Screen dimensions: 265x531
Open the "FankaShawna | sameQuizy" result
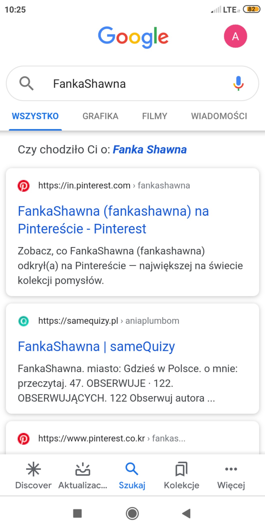tap(96, 347)
